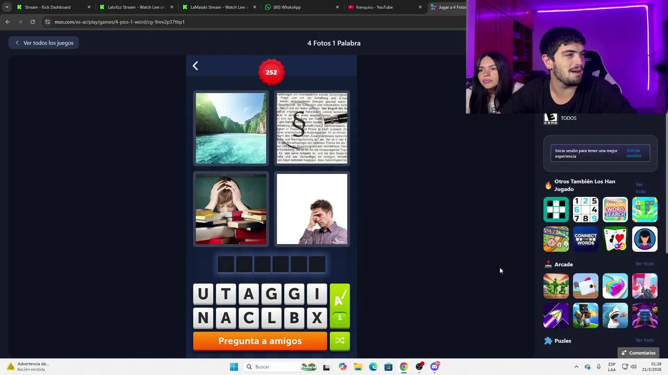Screen dimensions: 668x375
Task: Switch to WhatsApp browser tab
Action: [302, 7]
